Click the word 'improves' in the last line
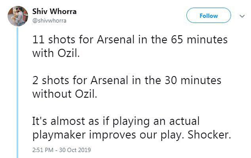 pyautogui.click(x=112, y=135)
